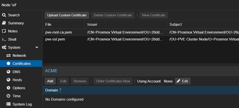Click the Network arrows icon
239x108 pixels.
8,55
